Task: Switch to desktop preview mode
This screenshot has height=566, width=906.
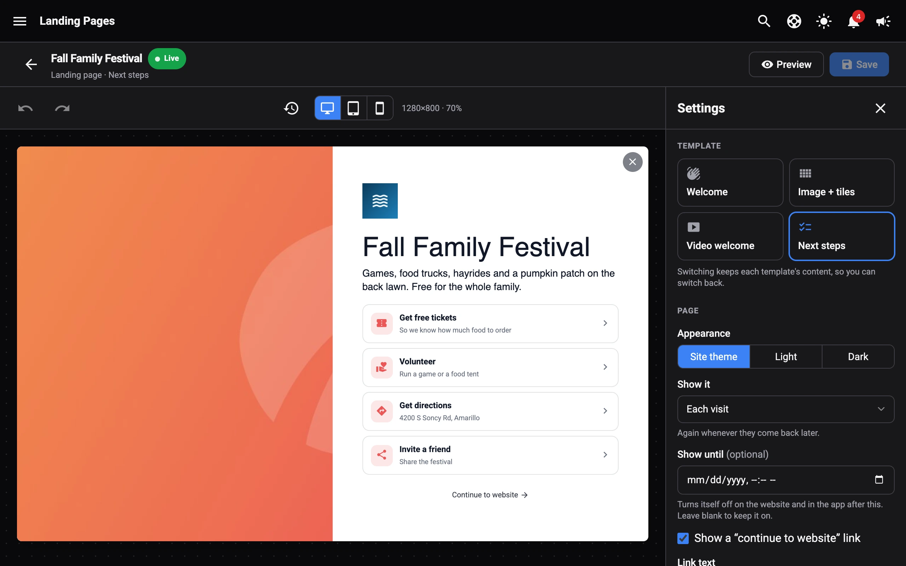Action: [328, 108]
